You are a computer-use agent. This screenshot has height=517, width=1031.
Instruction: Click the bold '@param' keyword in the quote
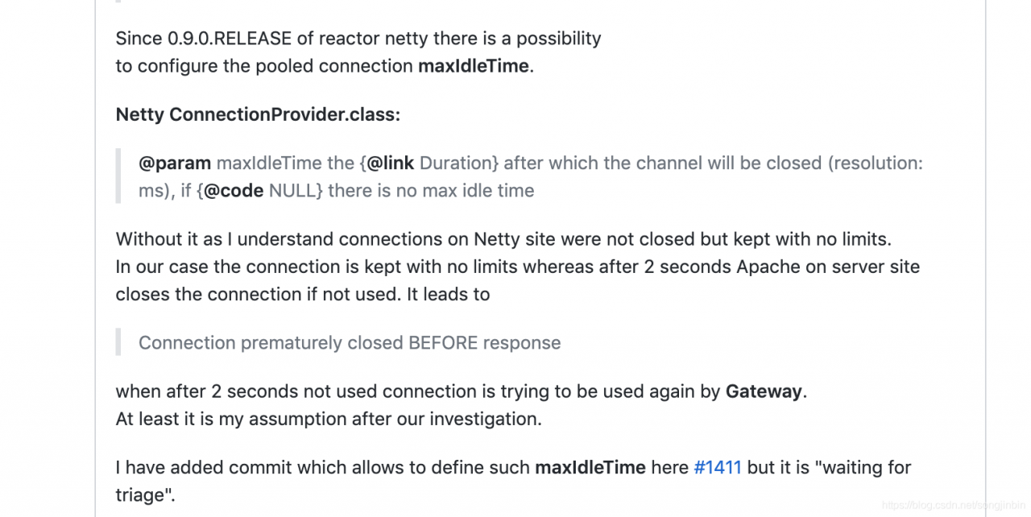pyautogui.click(x=175, y=163)
